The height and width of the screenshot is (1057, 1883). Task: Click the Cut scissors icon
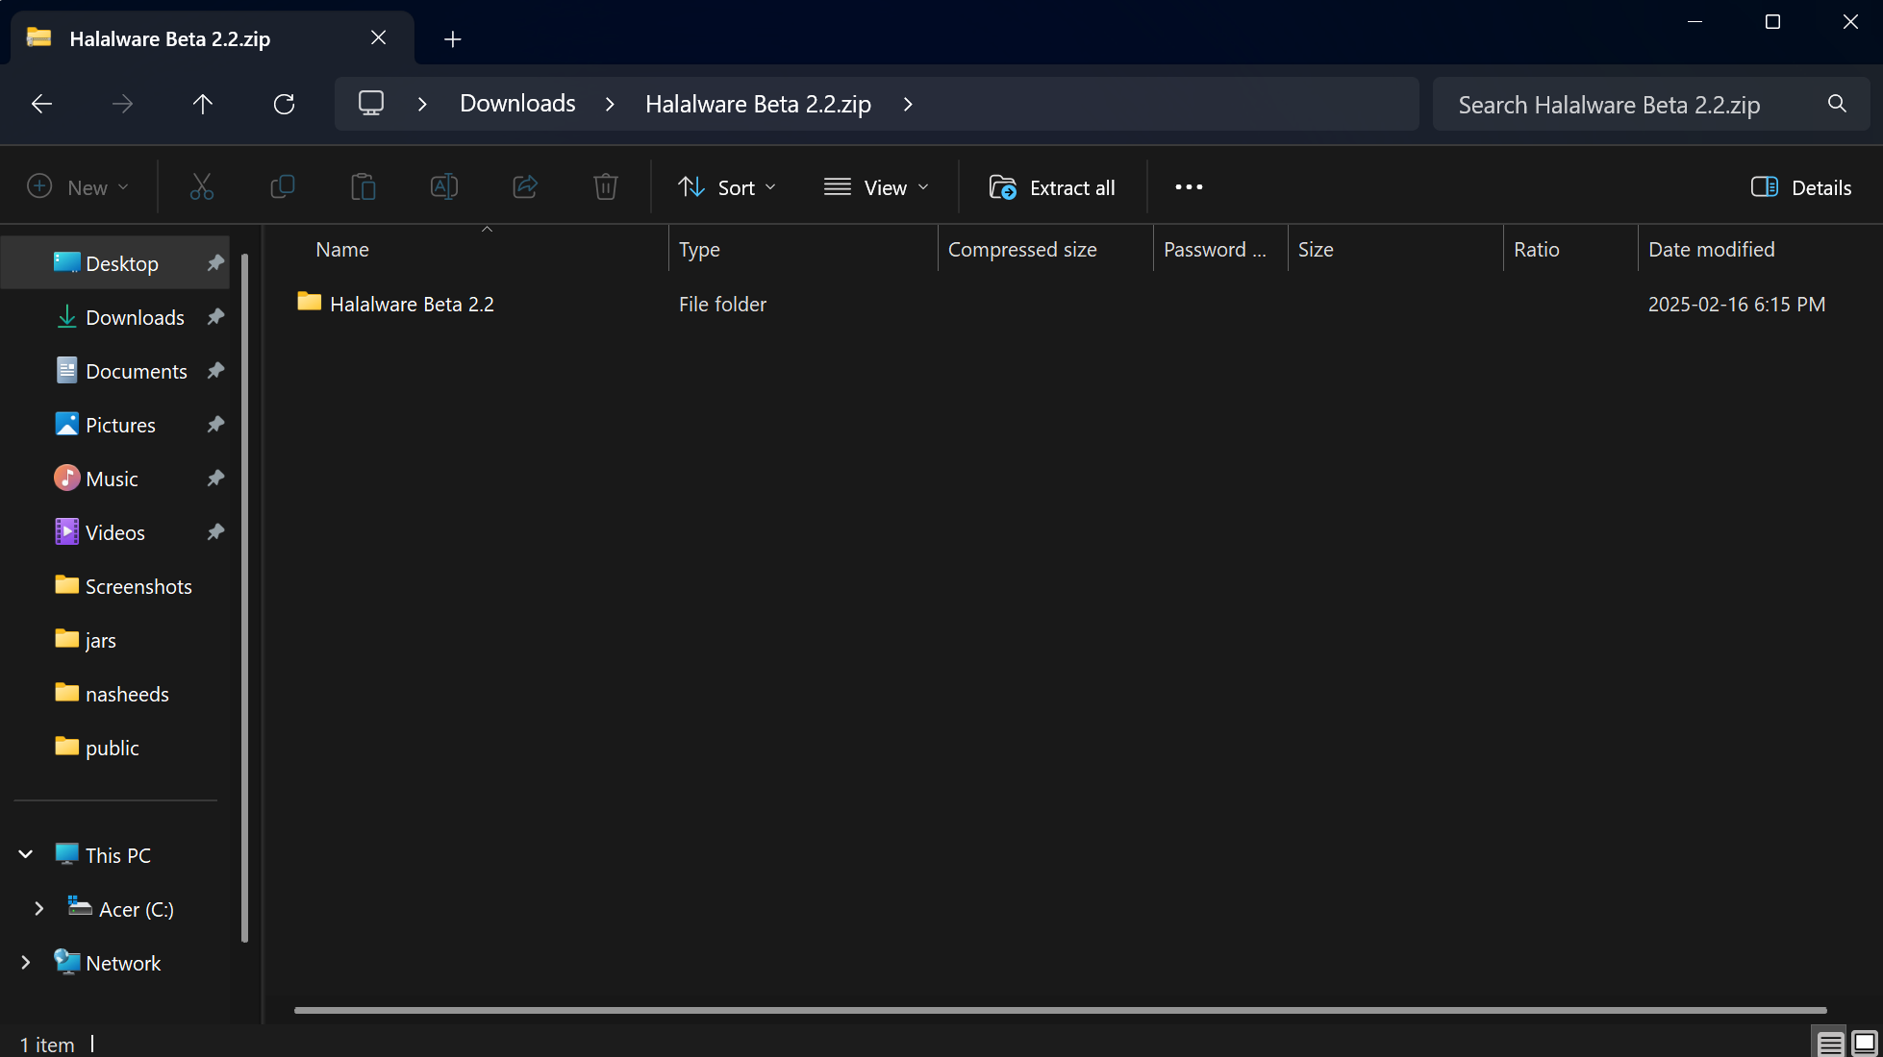[201, 186]
